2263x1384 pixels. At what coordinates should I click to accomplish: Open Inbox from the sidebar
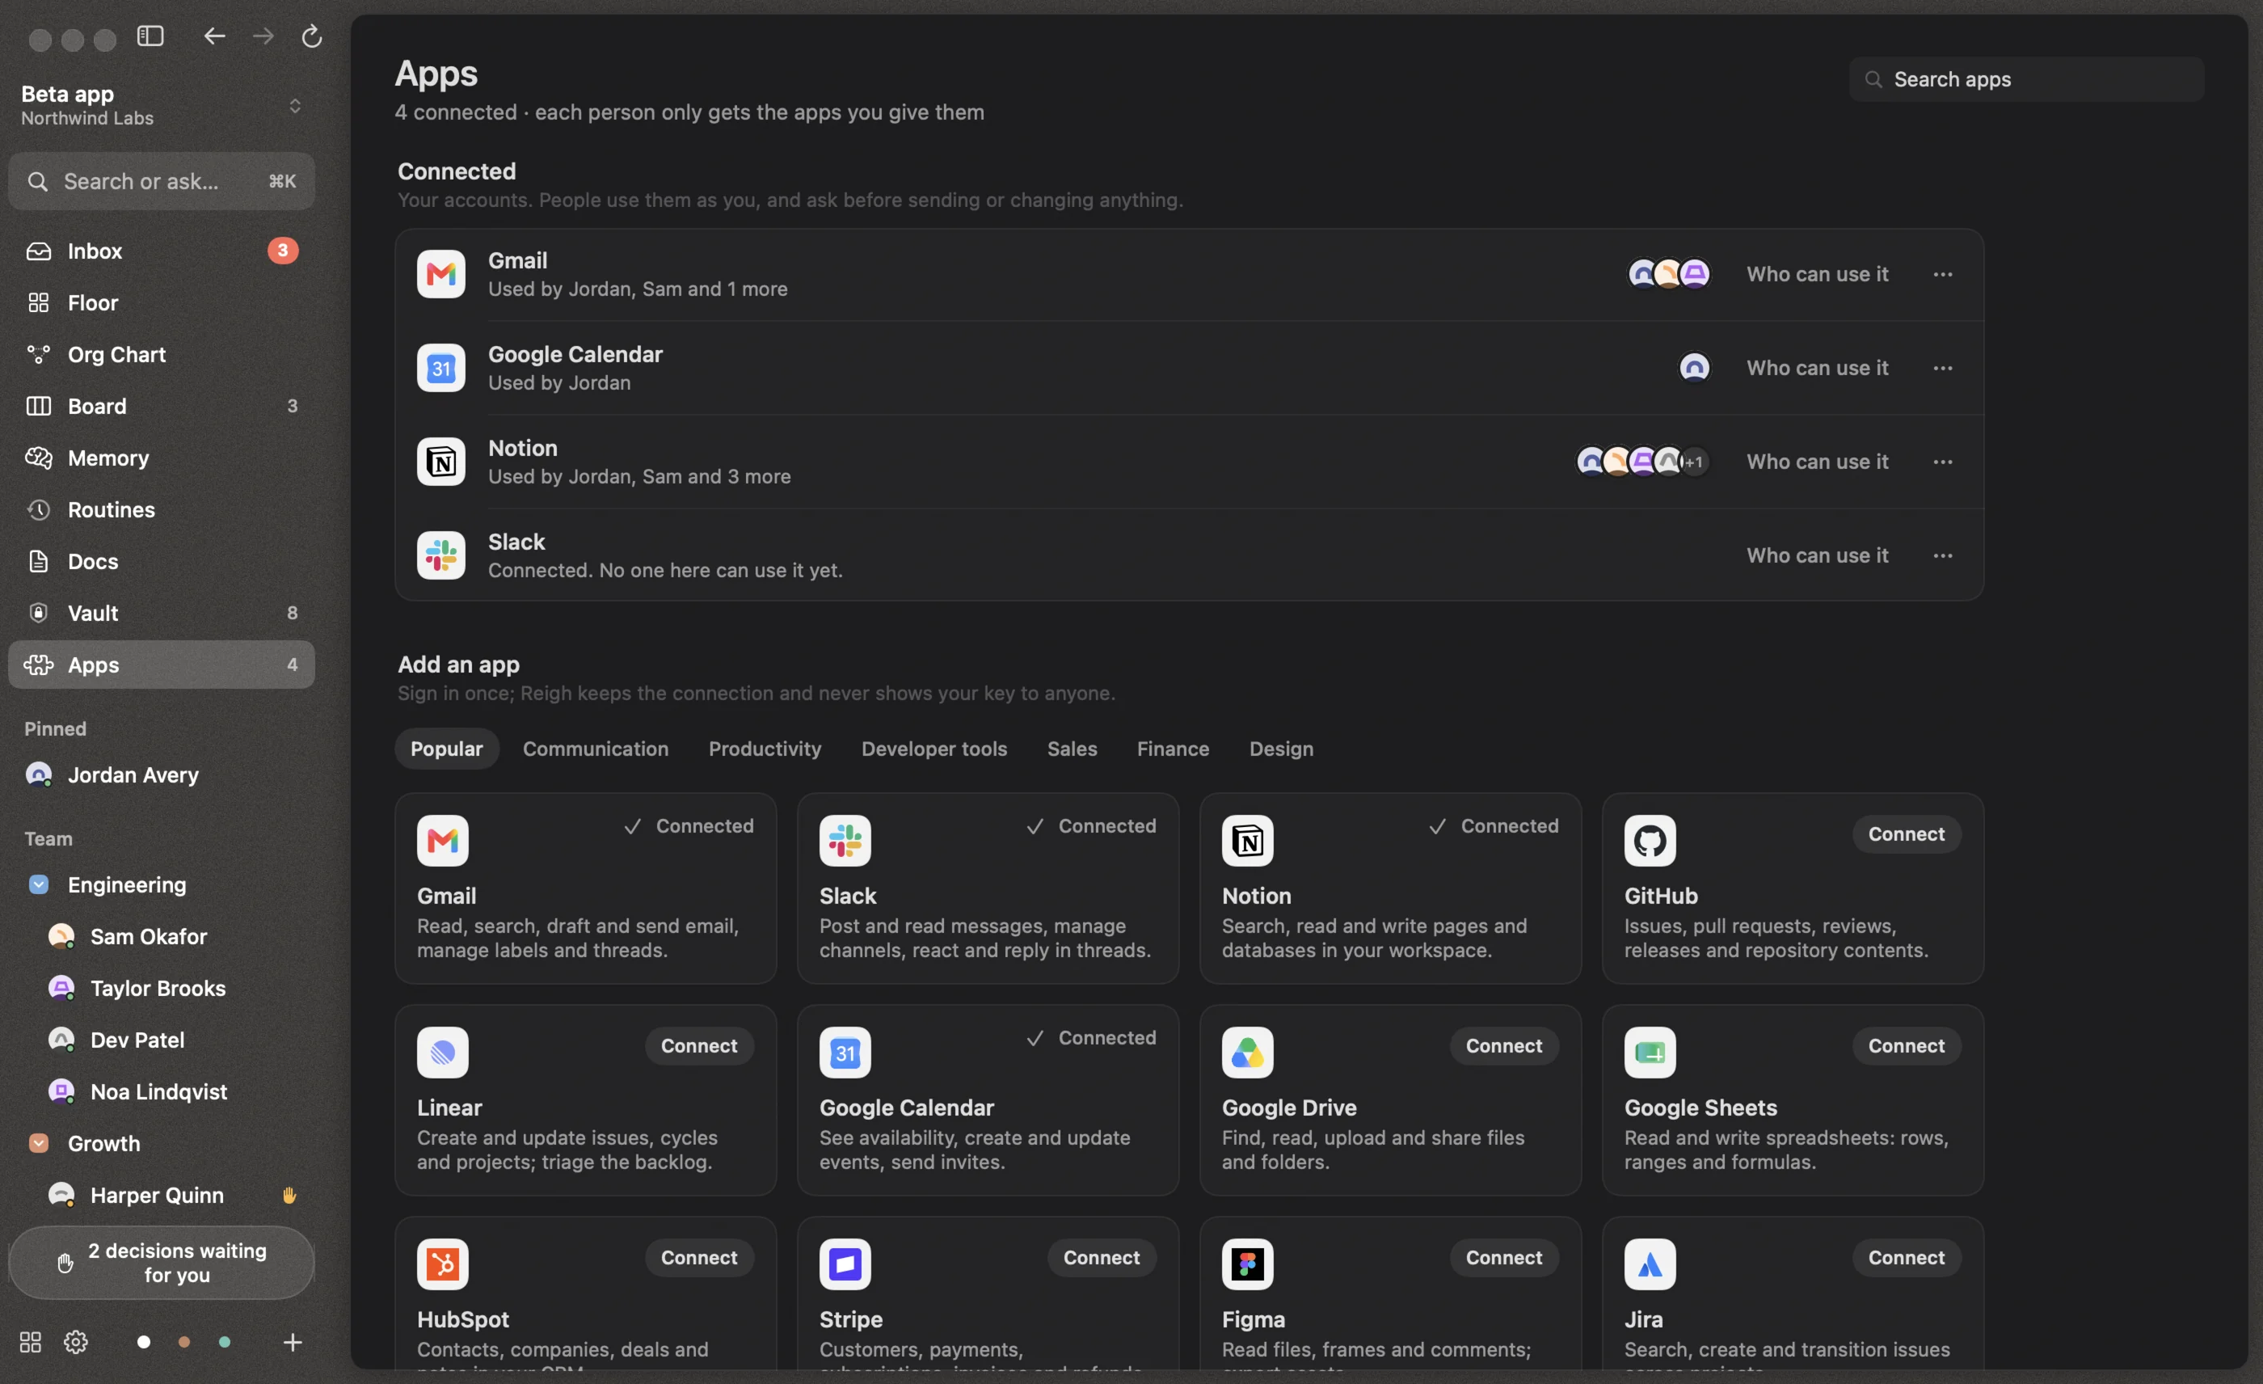[x=162, y=251]
